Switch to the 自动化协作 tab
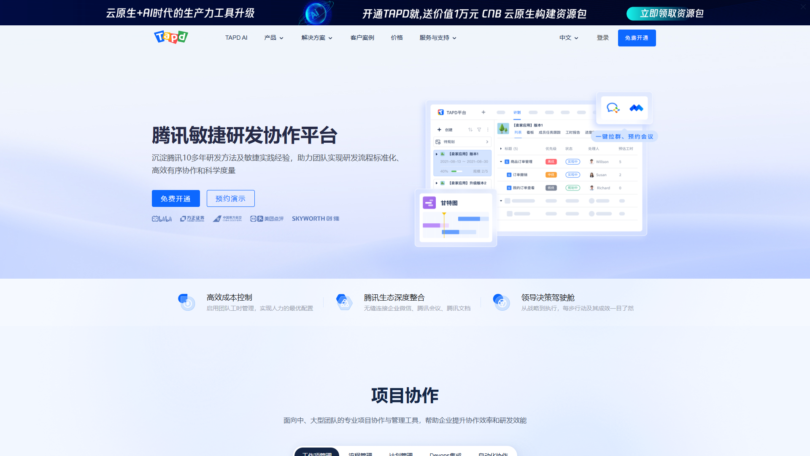 click(493, 453)
